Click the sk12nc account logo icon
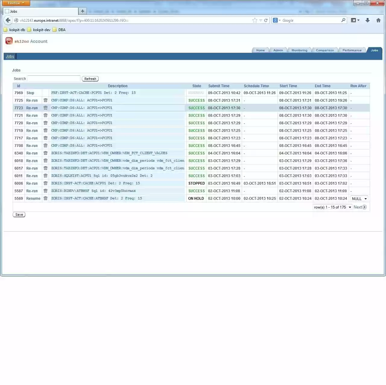 [9, 40]
